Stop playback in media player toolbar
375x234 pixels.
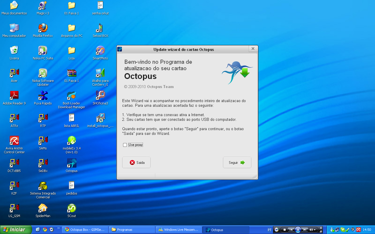click(284, 230)
